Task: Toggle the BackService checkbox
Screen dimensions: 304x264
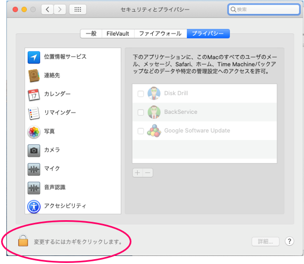Action: click(x=141, y=112)
